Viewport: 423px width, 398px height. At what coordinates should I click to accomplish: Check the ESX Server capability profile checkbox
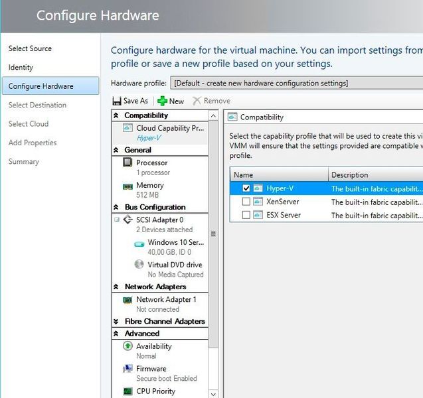coord(246,215)
